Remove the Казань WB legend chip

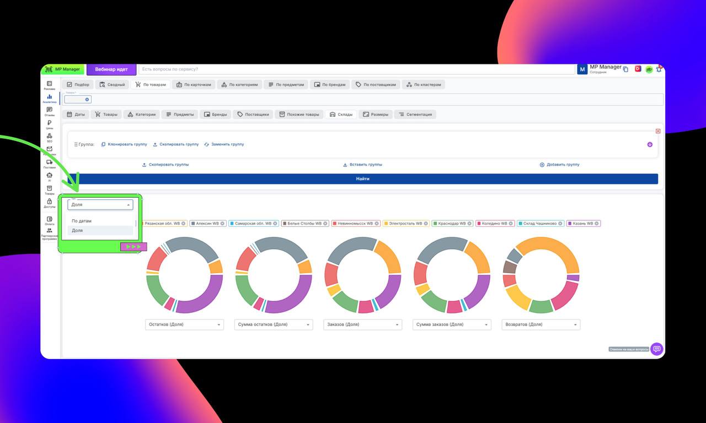click(x=597, y=224)
